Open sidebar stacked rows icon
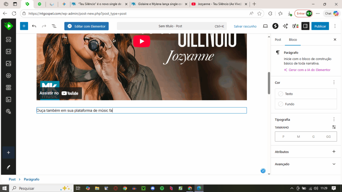 point(8,88)
